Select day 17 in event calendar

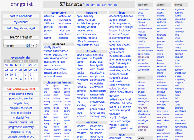[16, 65]
